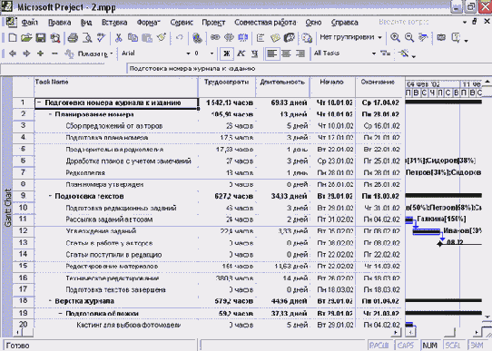Click the Трудозатраты column header

(x=227, y=87)
